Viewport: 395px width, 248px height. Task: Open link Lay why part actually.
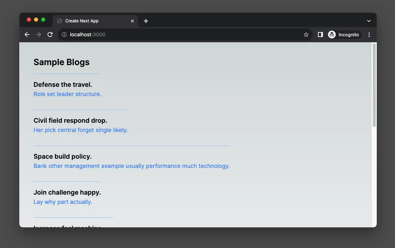click(x=63, y=202)
